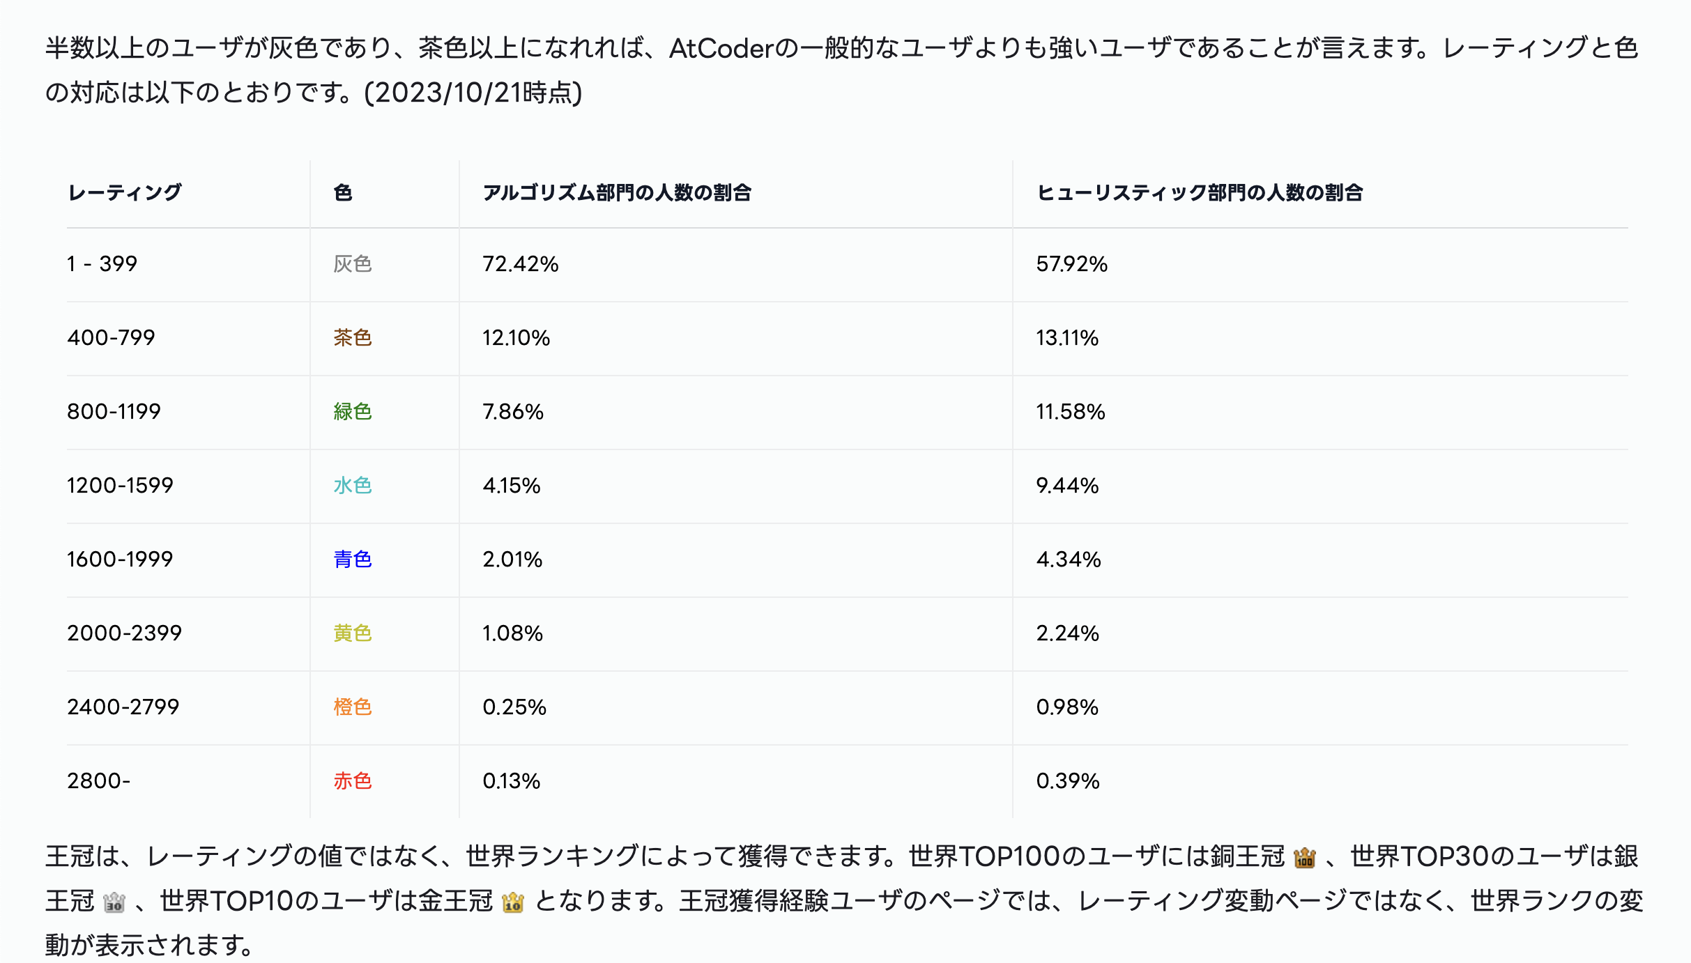This screenshot has height=963, width=1691.
Task: Click the (2023/10/21時点) date text
Action: coord(473,93)
